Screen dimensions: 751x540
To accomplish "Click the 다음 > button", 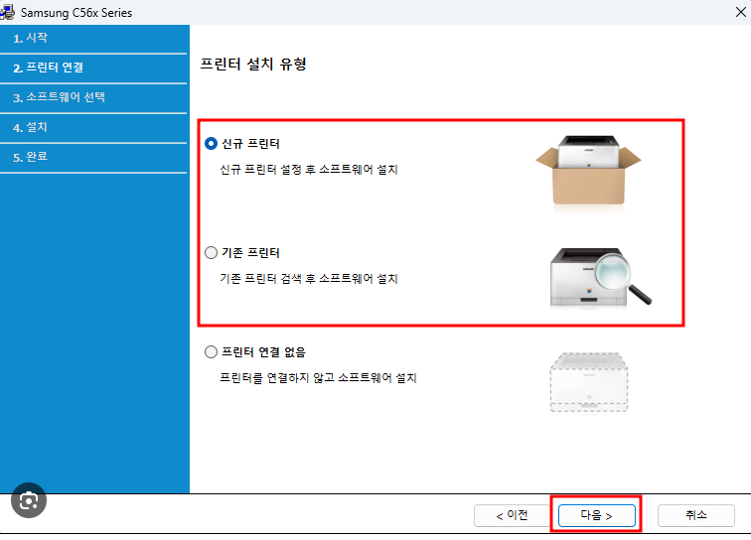I will pyautogui.click(x=596, y=515).
